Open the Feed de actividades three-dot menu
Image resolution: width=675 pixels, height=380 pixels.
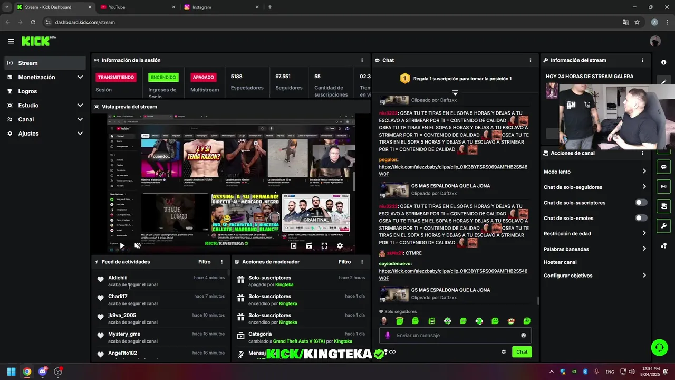pos(221,262)
